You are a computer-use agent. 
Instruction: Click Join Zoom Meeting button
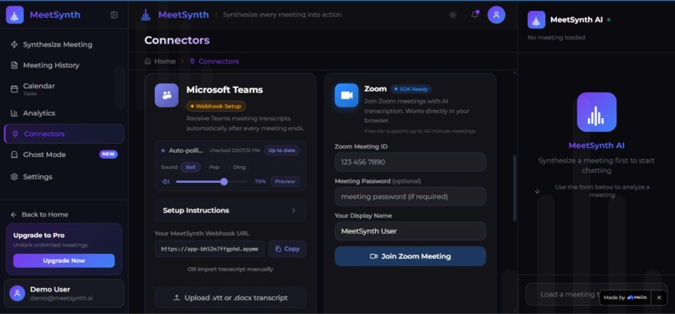pyautogui.click(x=410, y=256)
